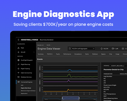Switch to the Rolldown tab

coord(95,54)
